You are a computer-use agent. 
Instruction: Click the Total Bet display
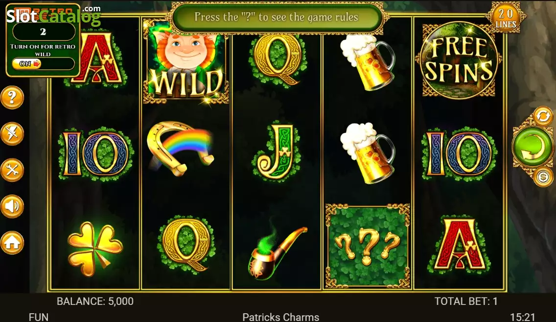click(x=466, y=301)
